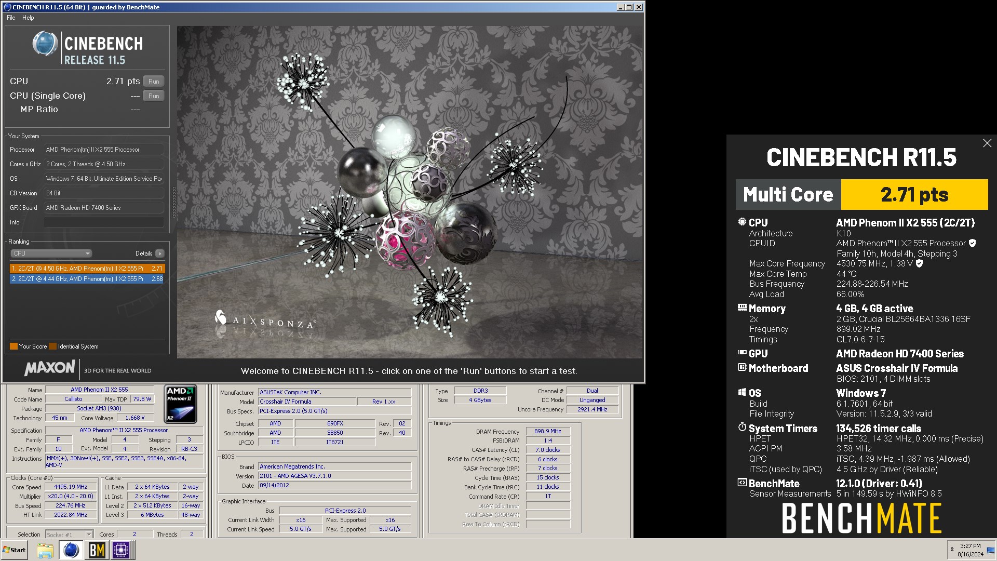Click the CPU chip icon in BenchMate panel
Image resolution: width=997 pixels, height=561 pixels.
tap(742, 222)
